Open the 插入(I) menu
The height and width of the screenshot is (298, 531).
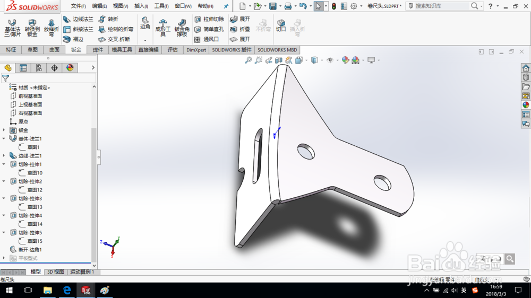pos(141,6)
